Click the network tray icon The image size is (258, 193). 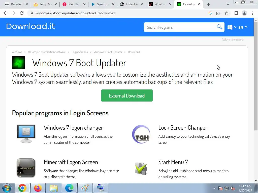(227, 188)
